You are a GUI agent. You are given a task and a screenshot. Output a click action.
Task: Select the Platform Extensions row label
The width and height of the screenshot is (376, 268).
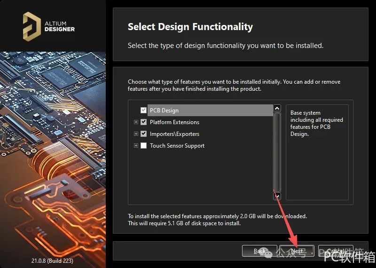[x=174, y=122]
